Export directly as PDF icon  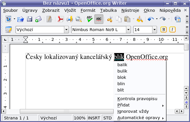(x=61, y=19)
